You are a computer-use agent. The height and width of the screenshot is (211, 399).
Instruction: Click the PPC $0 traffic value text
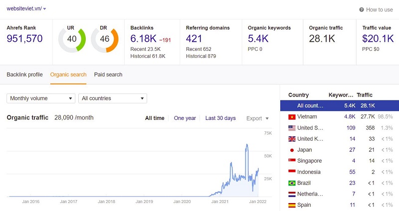click(371, 49)
